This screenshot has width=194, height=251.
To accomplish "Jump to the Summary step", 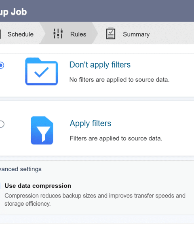I will [x=136, y=34].
